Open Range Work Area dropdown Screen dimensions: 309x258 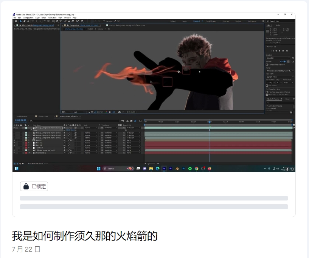coord(280,71)
